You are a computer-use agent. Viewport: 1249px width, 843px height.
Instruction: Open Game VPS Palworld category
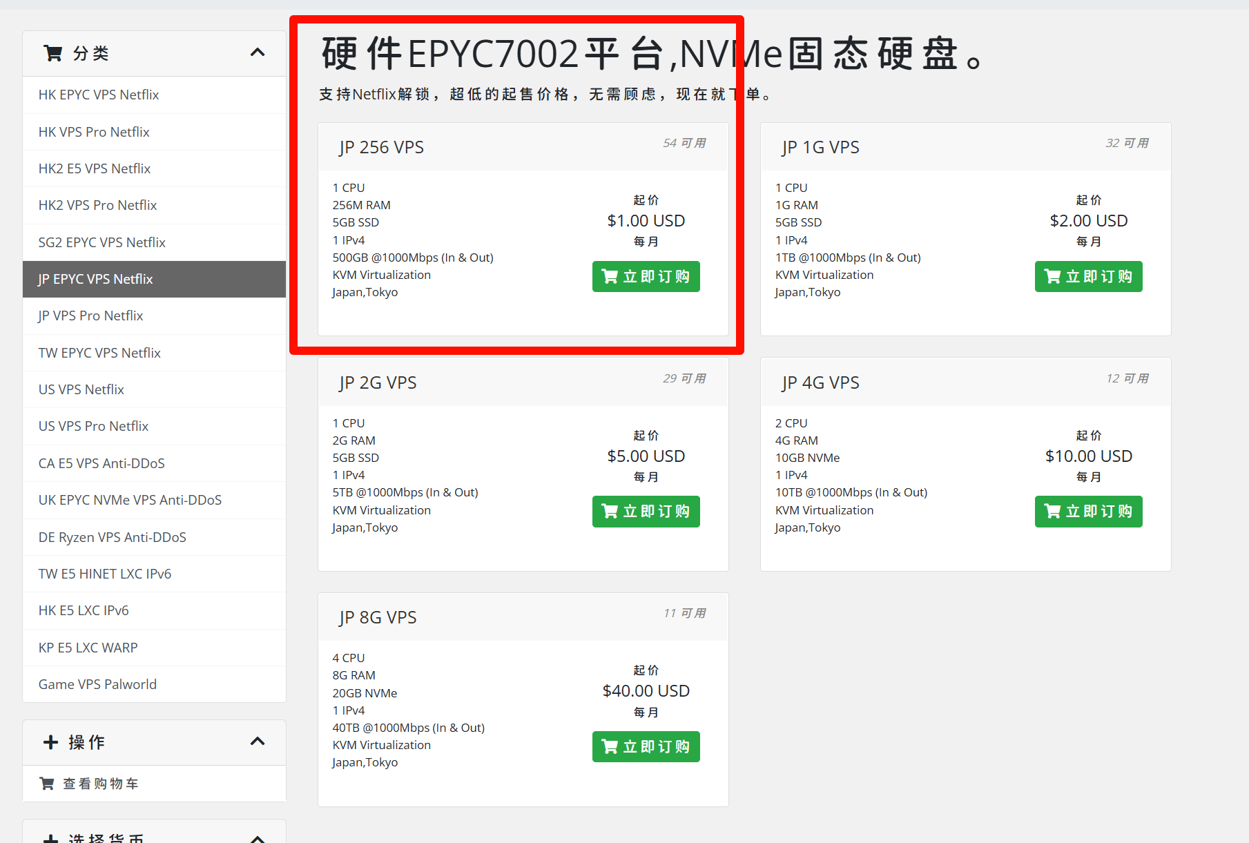pos(98,684)
